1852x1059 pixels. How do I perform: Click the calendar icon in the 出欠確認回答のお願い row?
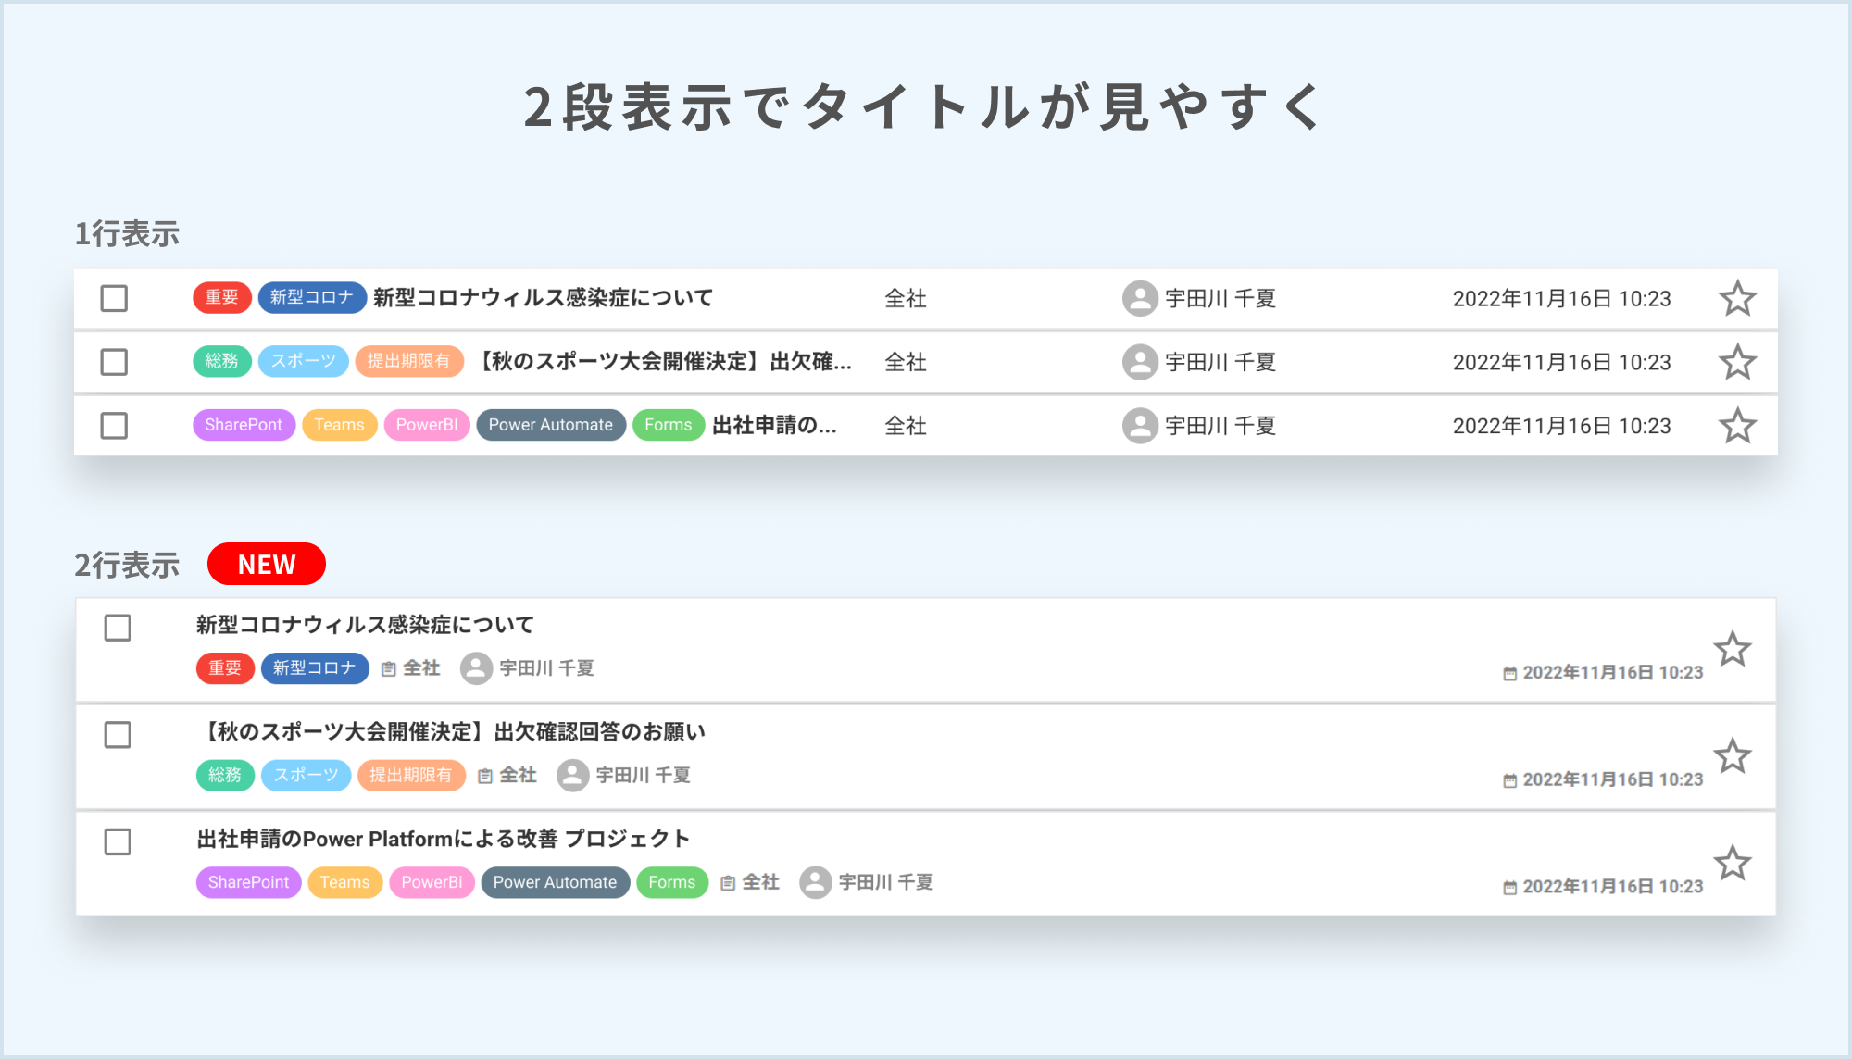point(1509,781)
